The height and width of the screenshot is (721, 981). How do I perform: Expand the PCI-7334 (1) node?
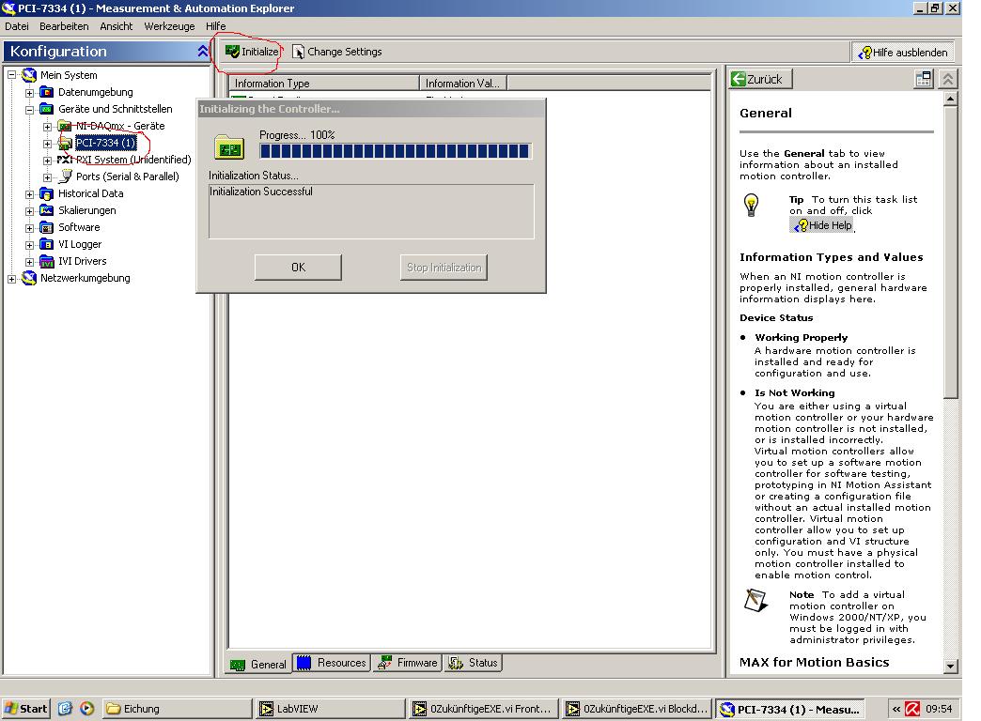(x=48, y=144)
